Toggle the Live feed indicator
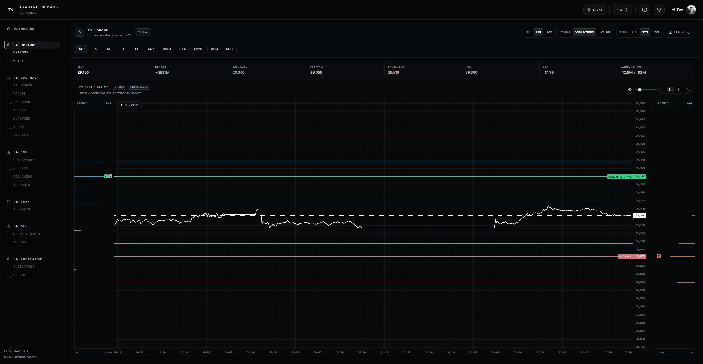The height and width of the screenshot is (364, 703). point(143,32)
